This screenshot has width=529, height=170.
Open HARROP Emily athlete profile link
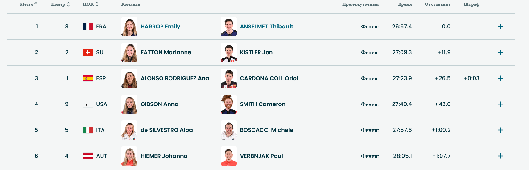tap(160, 27)
